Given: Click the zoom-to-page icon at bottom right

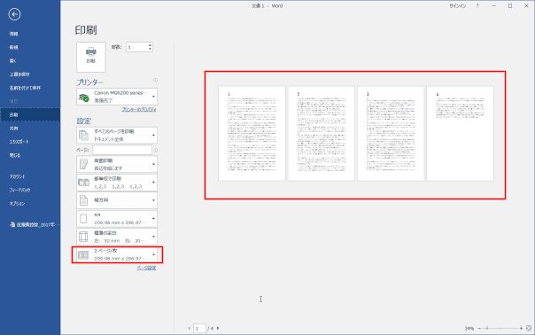Looking at the screenshot, I should (529, 328).
